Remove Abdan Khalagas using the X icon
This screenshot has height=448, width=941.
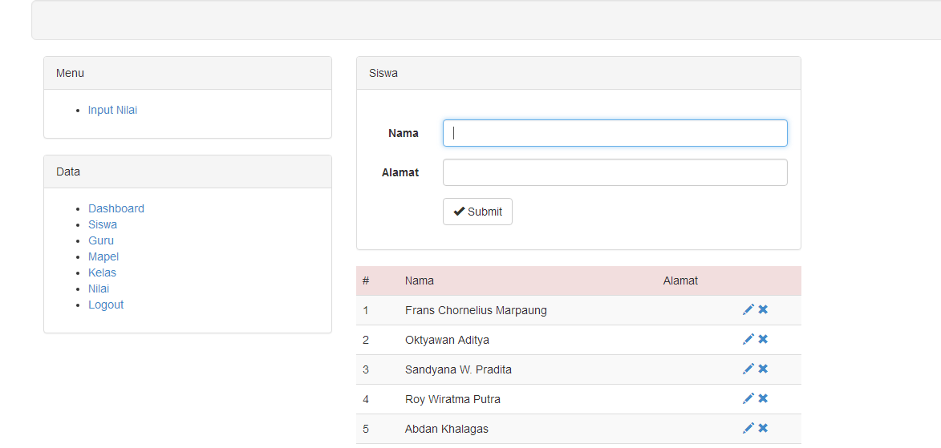point(763,428)
